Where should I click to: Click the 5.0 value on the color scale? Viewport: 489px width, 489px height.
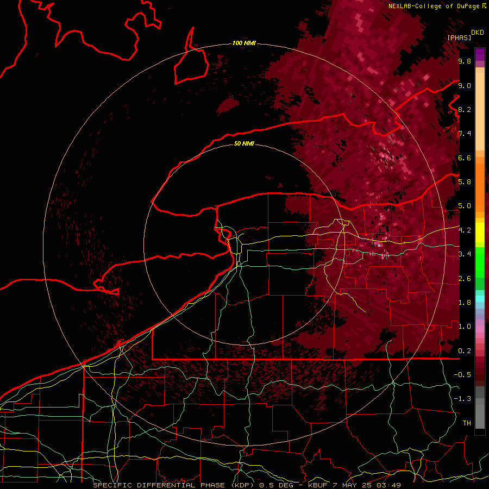465,206
